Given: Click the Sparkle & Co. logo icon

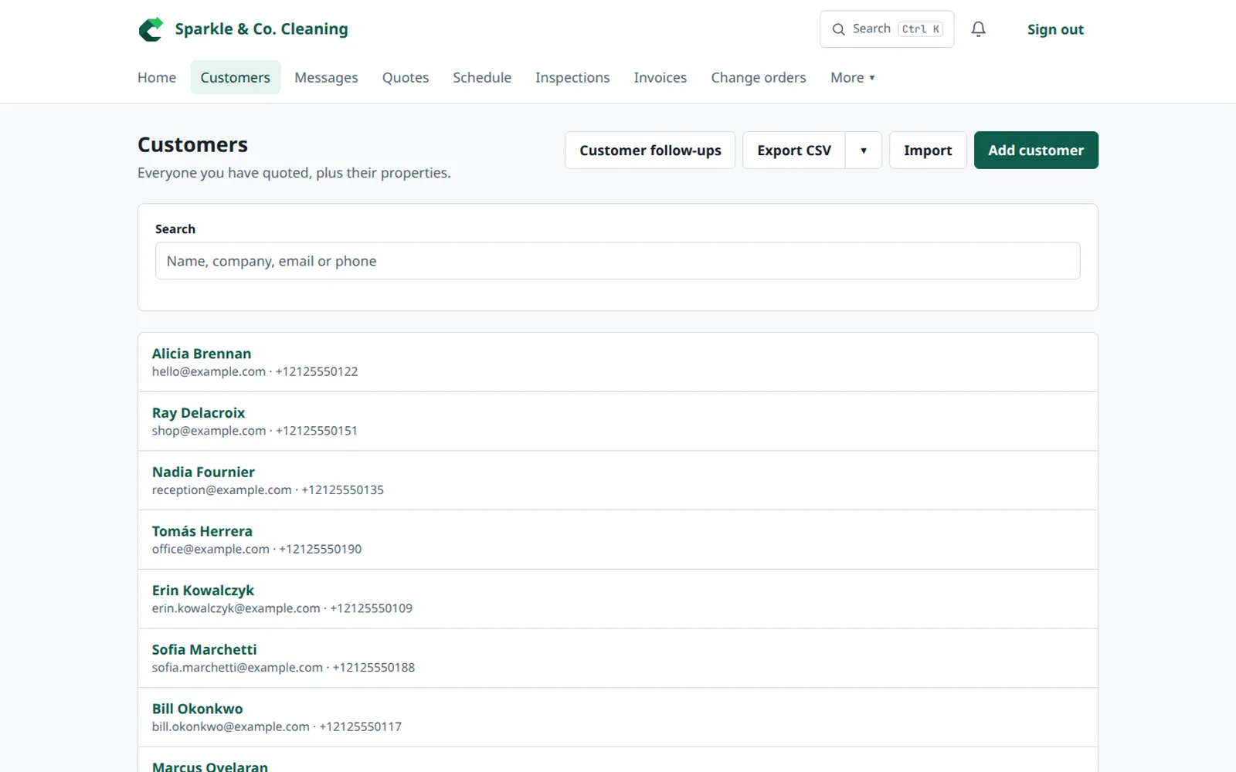Looking at the screenshot, I should (151, 29).
